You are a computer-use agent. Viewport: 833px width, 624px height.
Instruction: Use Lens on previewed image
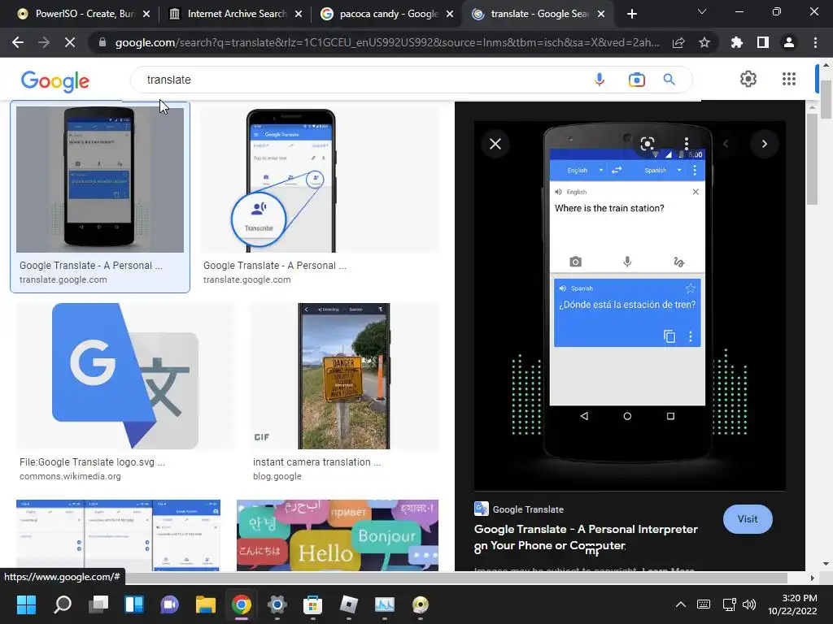point(647,144)
